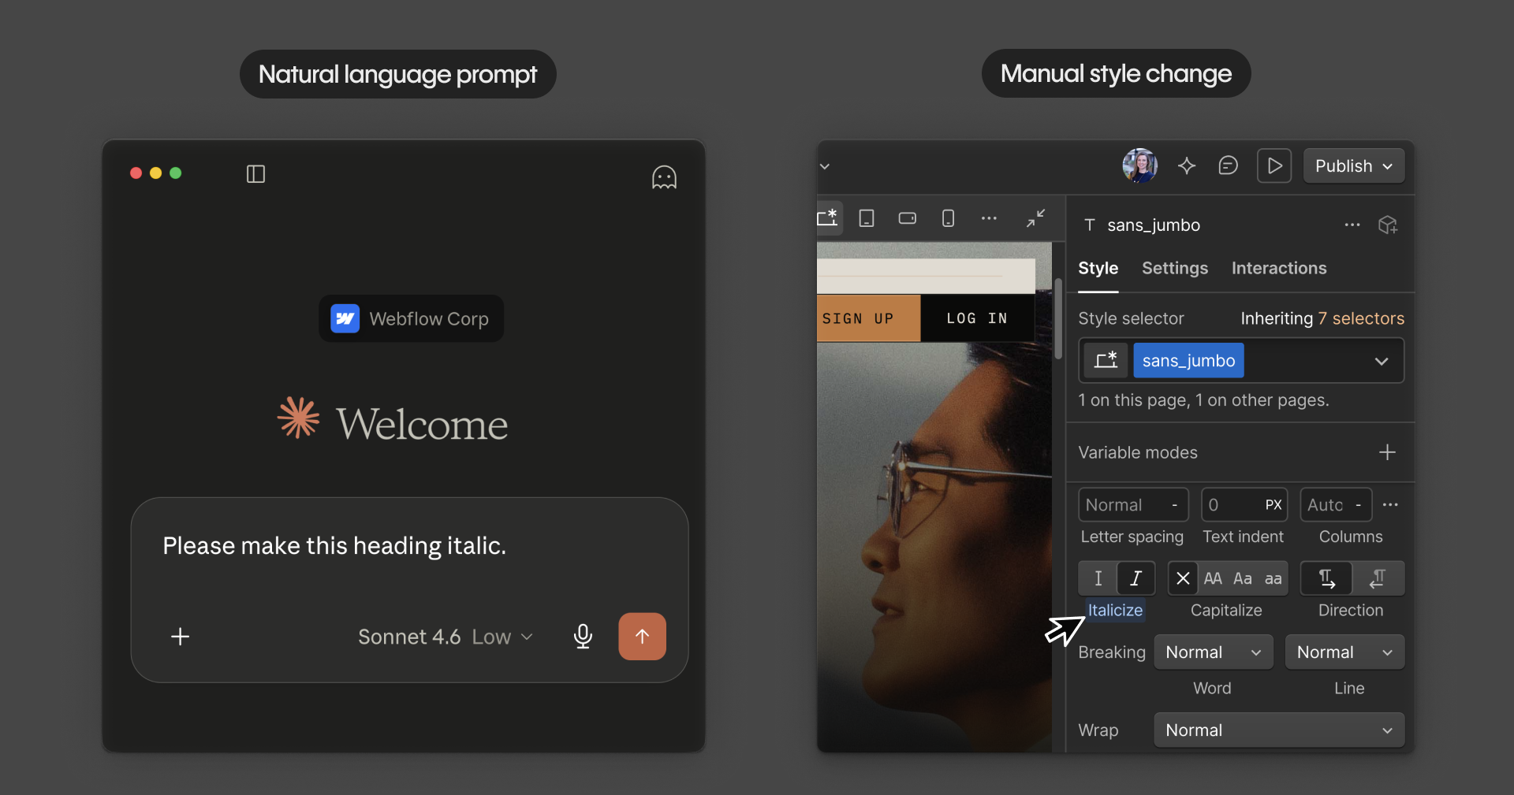Image resolution: width=1514 pixels, height=795 pixels.
Task: Click the plus attachment icon in prompt box
Action: [x=181, y=637]
